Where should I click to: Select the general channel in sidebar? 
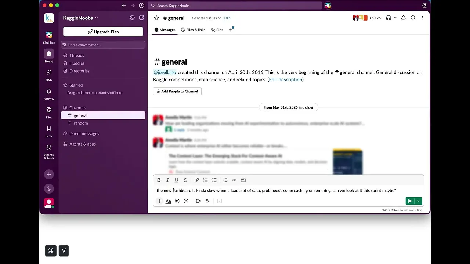[x=103, y=115]
